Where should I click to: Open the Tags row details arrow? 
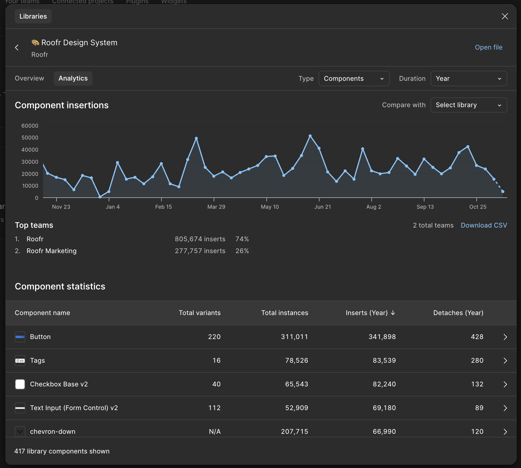click(x=505, y=361)
